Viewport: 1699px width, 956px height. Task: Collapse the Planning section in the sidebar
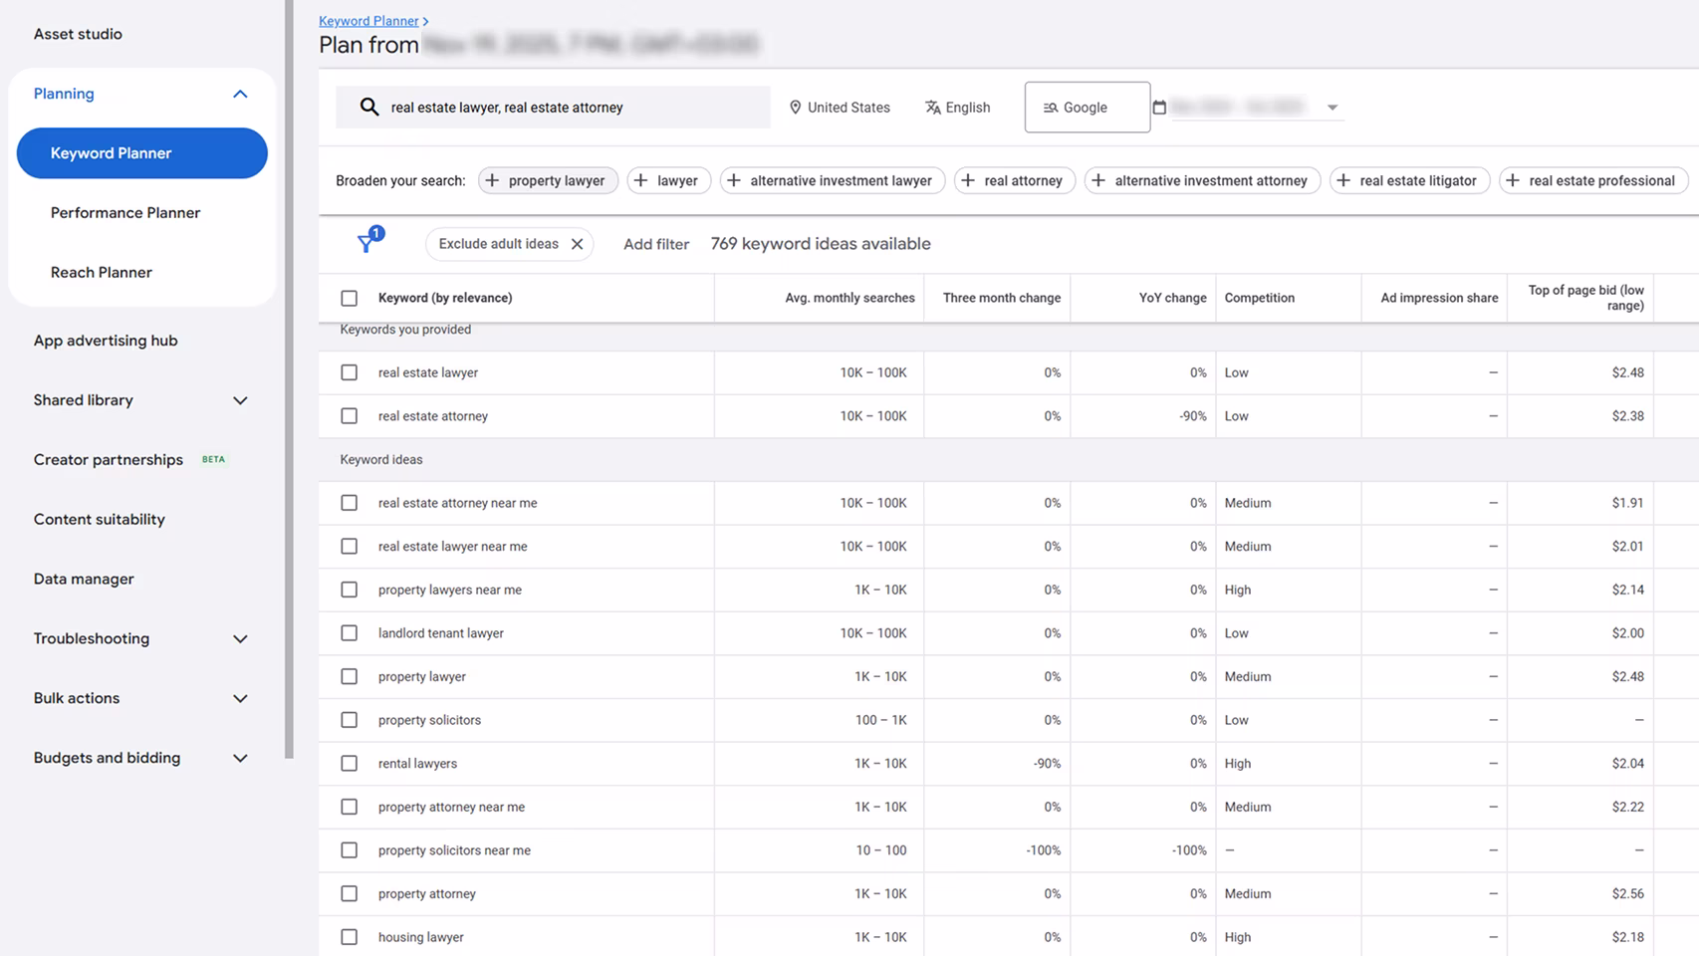[240, 94]
